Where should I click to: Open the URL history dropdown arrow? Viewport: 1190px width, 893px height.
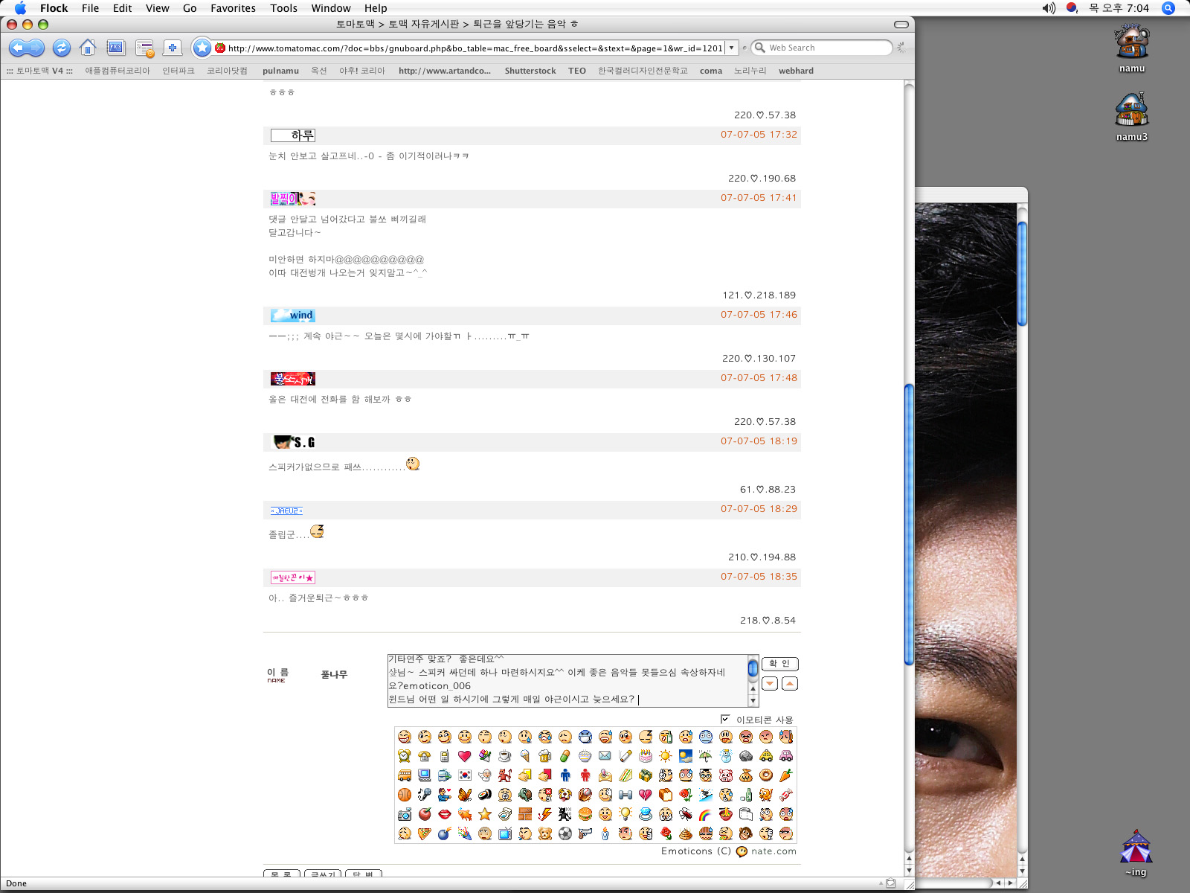point(732,48)
